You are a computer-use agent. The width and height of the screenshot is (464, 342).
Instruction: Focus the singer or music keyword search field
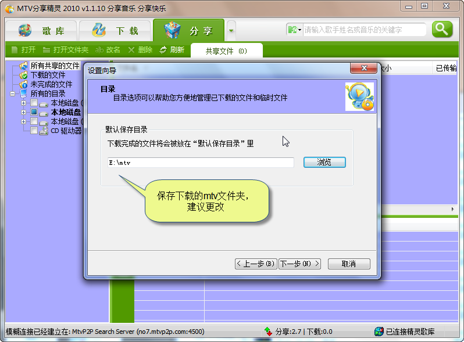(364, 30)
